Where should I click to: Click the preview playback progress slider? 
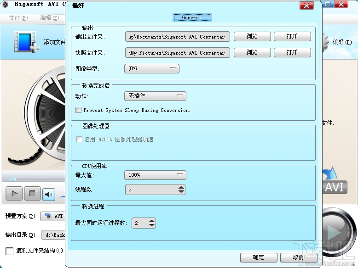[x=34, y=179]
